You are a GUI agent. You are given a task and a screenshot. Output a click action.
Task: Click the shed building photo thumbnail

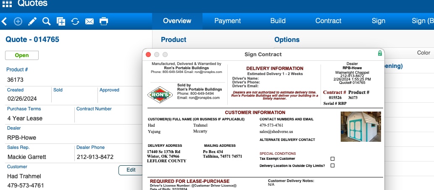tap(360, 127)
